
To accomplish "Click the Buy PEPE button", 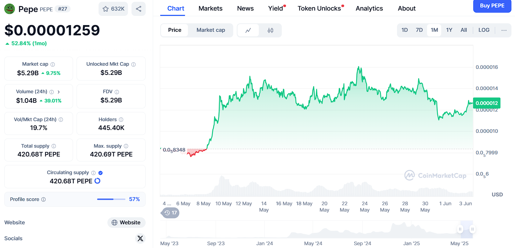I will (492, 6).
